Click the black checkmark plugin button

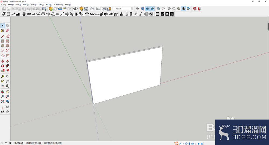point(162,14)
